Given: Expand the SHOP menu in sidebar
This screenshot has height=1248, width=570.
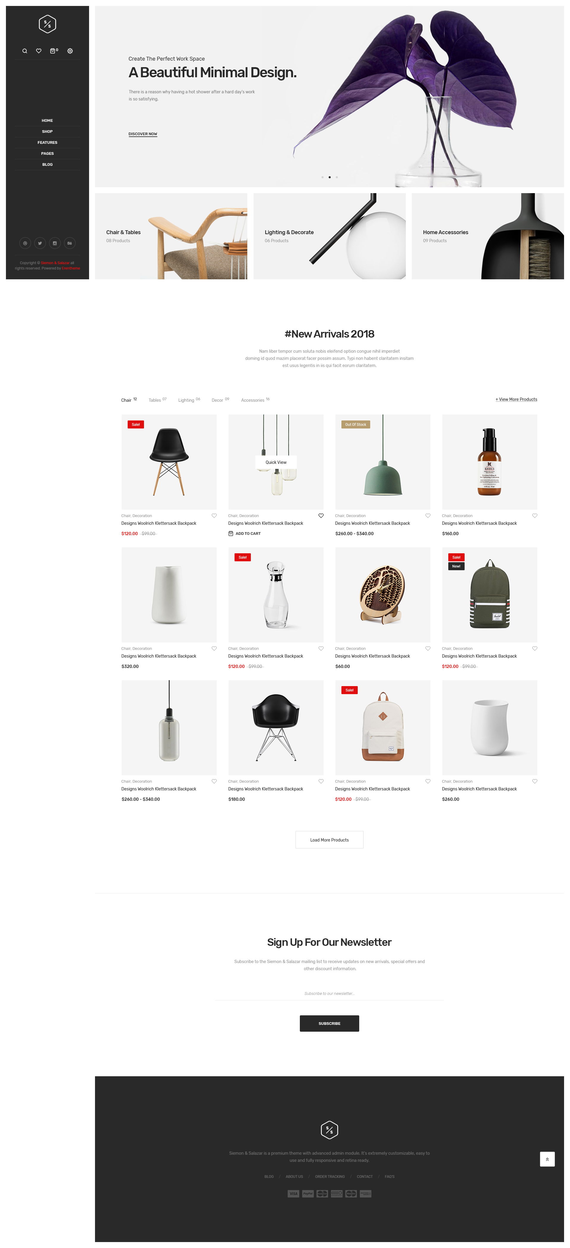Looking at the screenshot, I should 47,131.
